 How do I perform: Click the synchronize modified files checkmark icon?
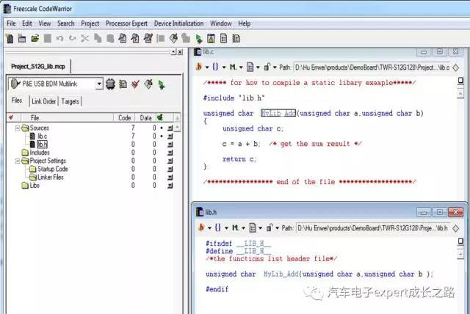pos(134,84)
